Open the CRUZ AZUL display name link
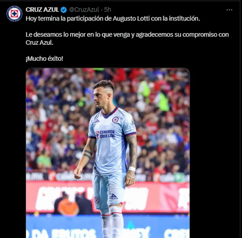 tap(42, 10)
